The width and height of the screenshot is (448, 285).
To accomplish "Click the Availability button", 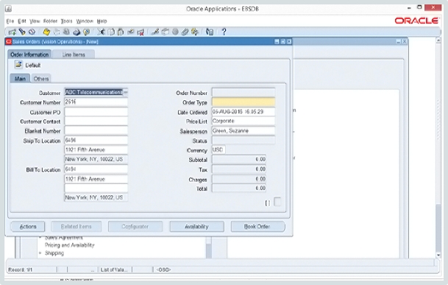I will [196, 226].
